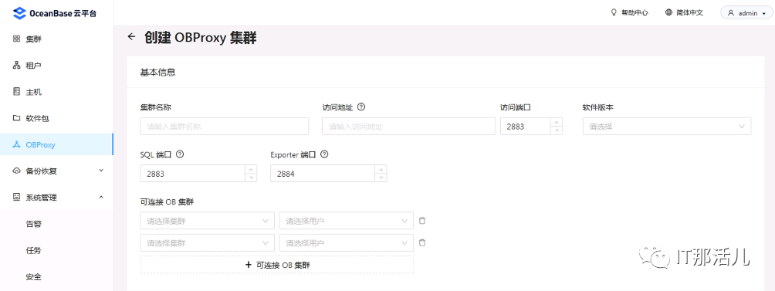The height and width of the screenshot is (291, 775).
Task: Click the 主机 server icon in sidebar
Action: 16,92
